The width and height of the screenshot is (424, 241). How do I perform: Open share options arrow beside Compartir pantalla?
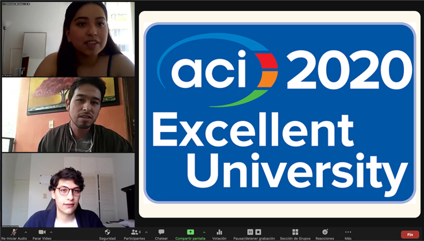[x=204, y=232]
